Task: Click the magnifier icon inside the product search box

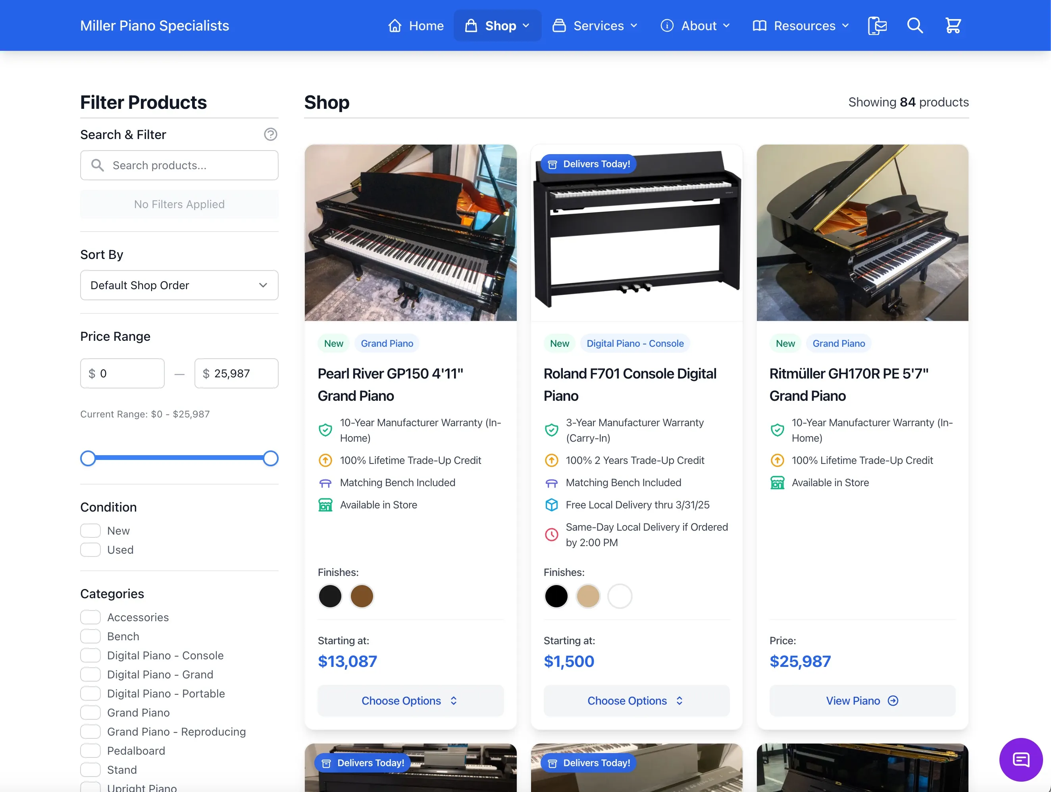Action: [x=97, y=165]
